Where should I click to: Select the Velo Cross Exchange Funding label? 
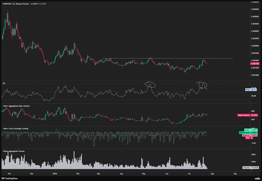click(x=15, y=129)
